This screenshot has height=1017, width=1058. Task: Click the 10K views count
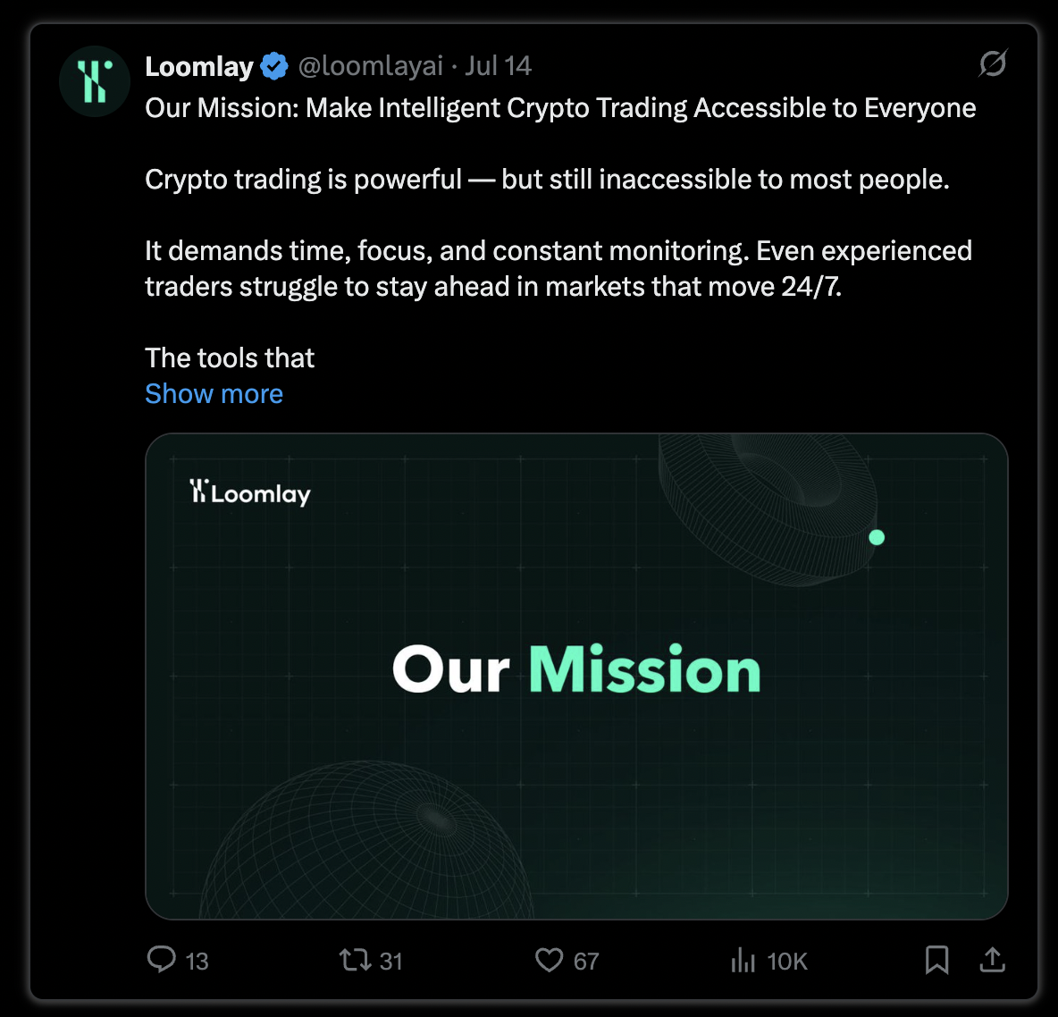click(787, 961)
